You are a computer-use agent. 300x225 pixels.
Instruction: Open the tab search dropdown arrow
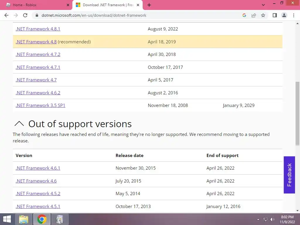(263, 5)
